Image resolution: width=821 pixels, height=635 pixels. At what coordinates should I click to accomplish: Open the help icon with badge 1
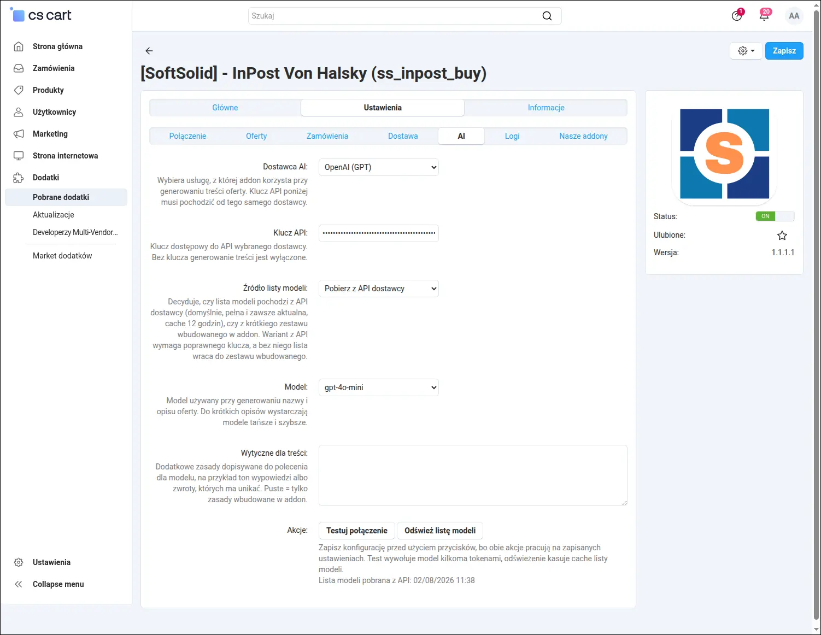tap(737, 15)
